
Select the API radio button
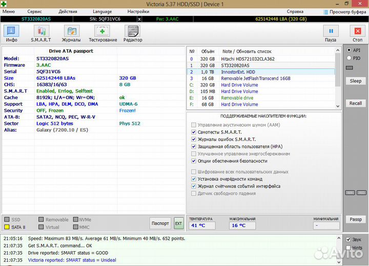tap(349, 50)
